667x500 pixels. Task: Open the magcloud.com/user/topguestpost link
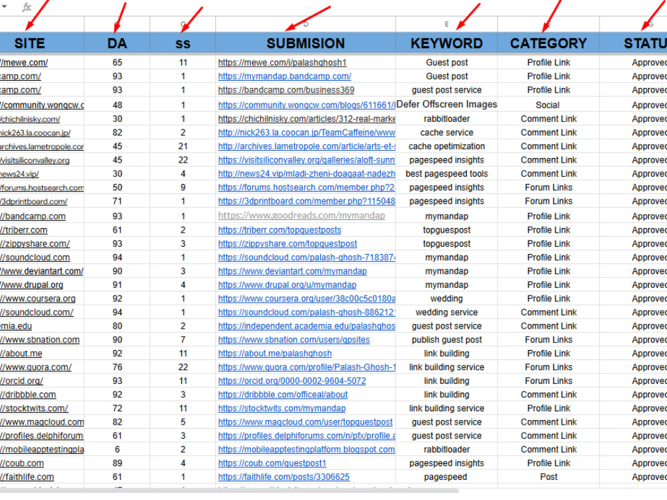pyautogui.click(x=305, y=422)
